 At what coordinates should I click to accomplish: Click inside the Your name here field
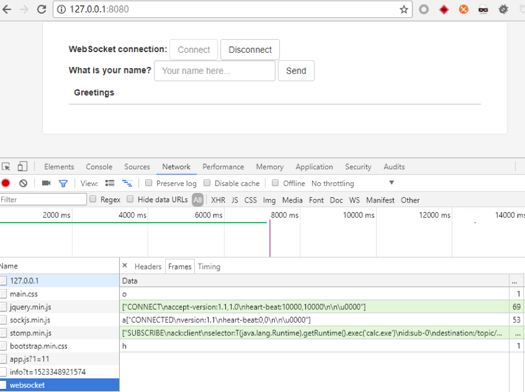click(x=215, y=70)
